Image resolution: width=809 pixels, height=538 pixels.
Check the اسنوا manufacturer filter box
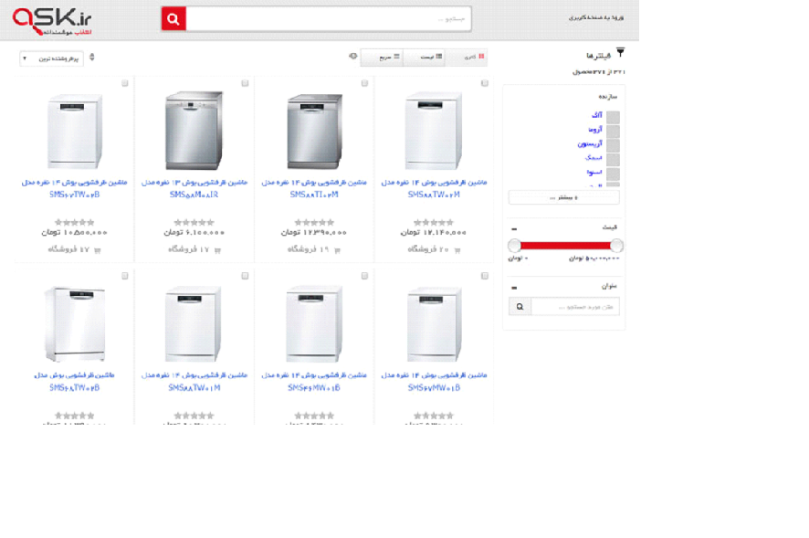pyautogui.click(x=613, y=174)
